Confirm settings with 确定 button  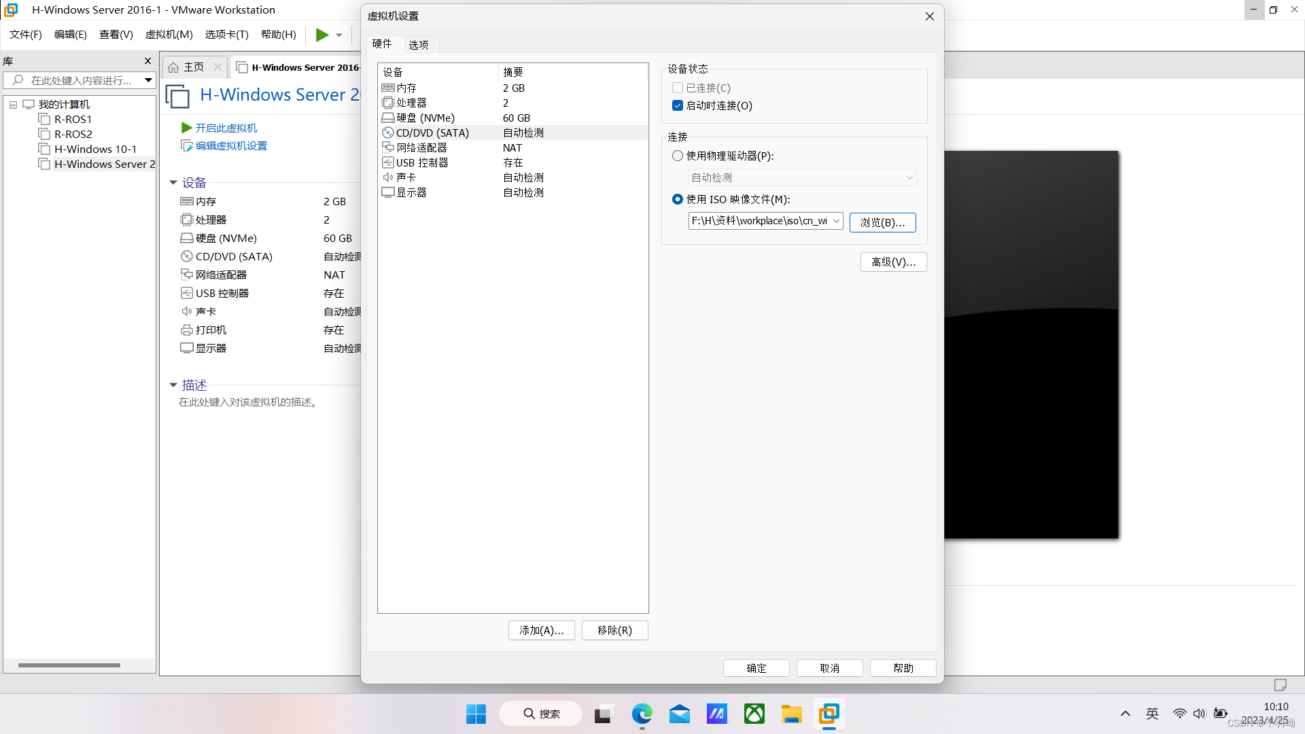pos(756,668)
